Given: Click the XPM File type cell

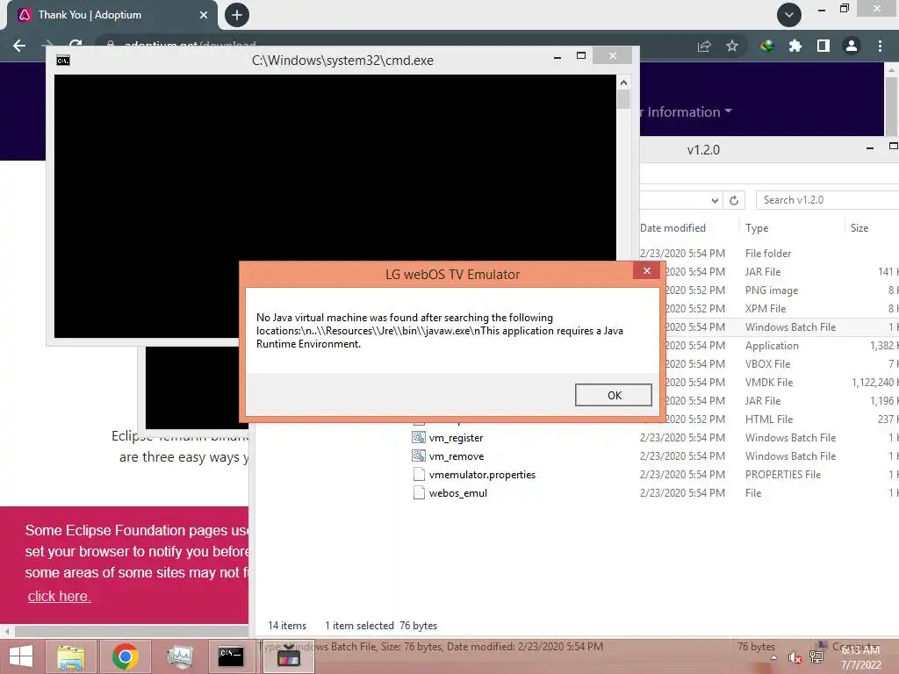Looking at the screenshot, I should coord(766,308).
